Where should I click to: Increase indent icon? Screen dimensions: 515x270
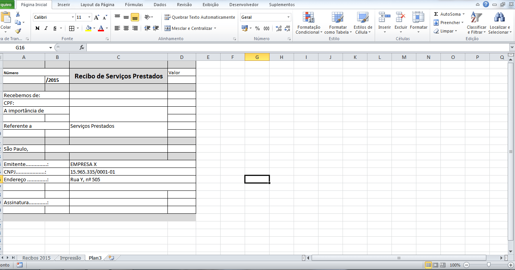(156, 28)
